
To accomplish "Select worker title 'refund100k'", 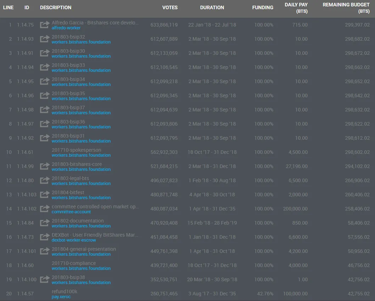I will [x=65, y=291].
